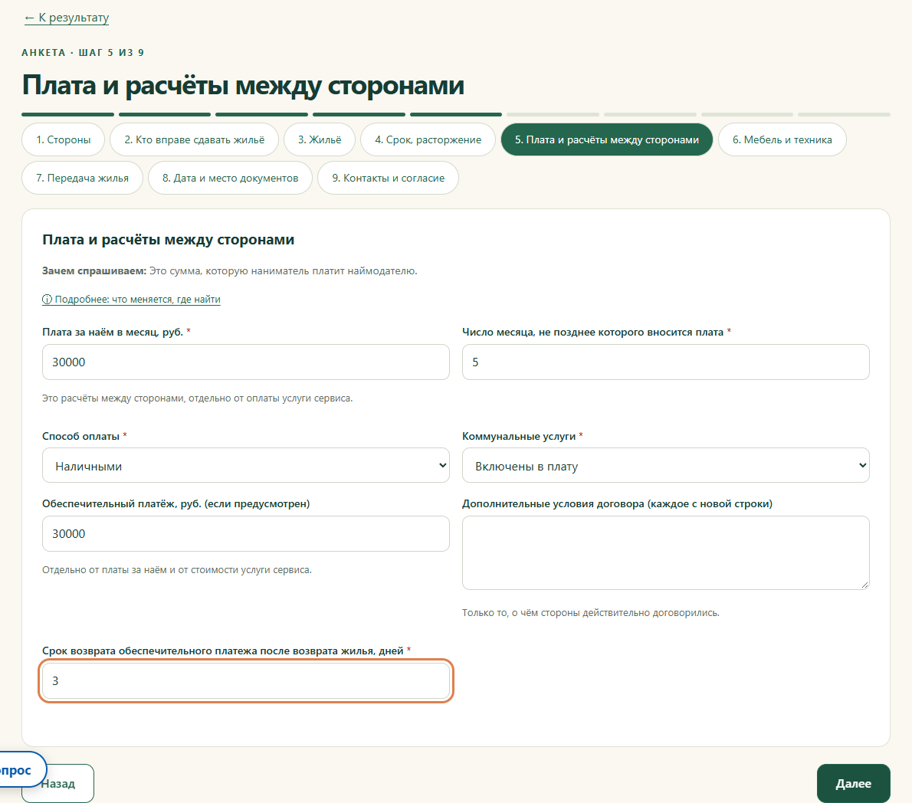Open 'Подробнее: что меняется, где найти' link

132,300
